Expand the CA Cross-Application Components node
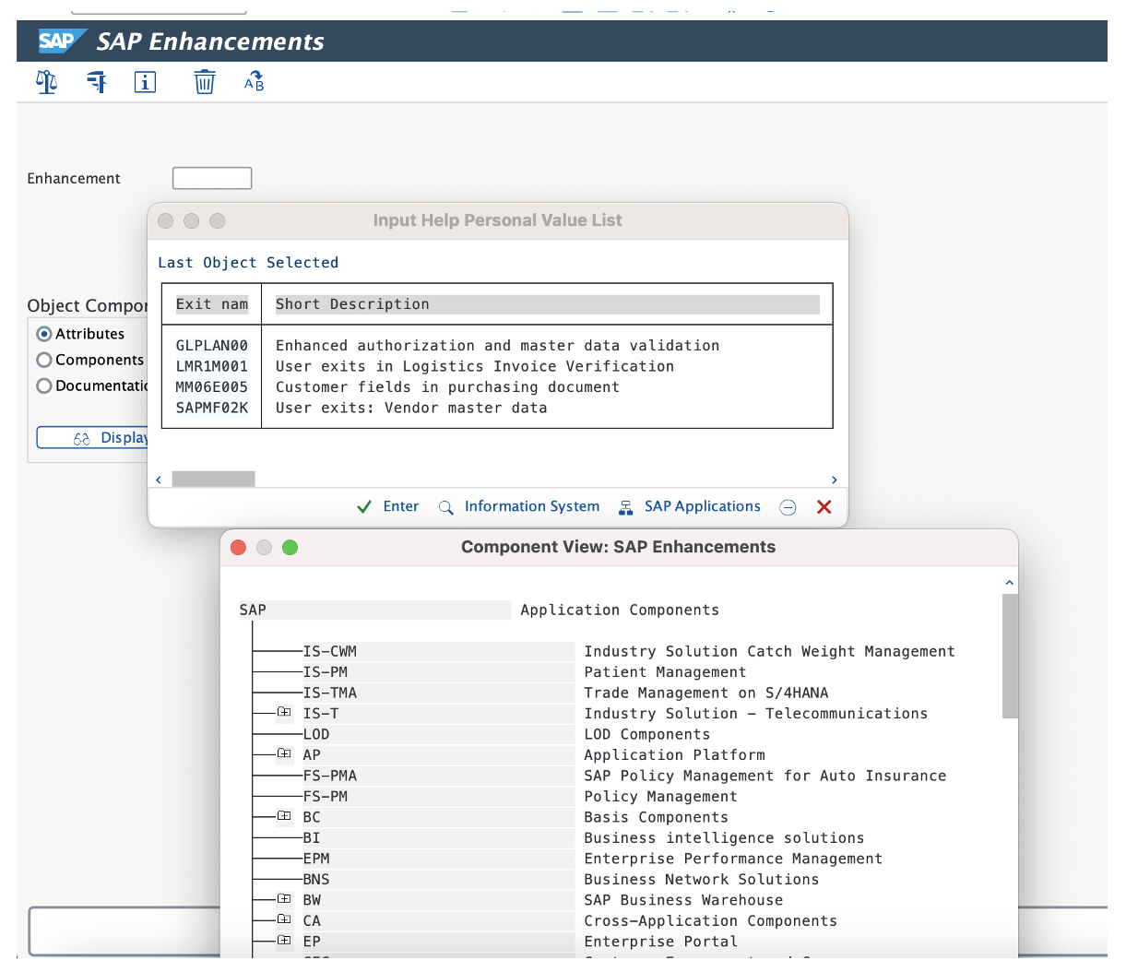 [x=284, y=919]
